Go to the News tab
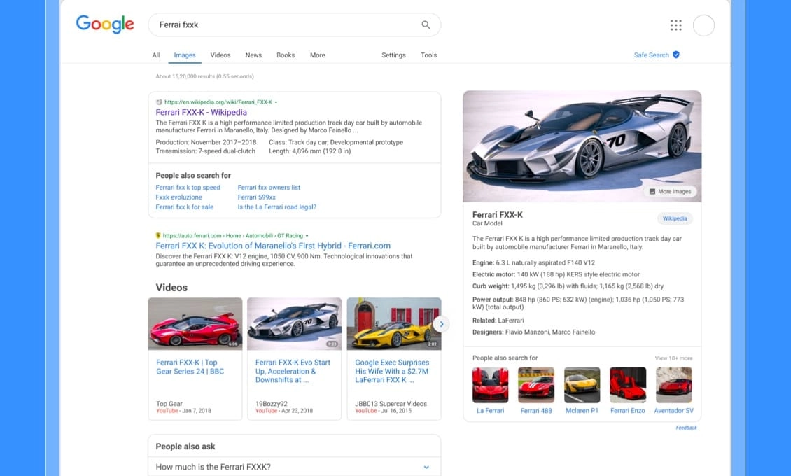This screenshot has width=791, height=476. 253,55
